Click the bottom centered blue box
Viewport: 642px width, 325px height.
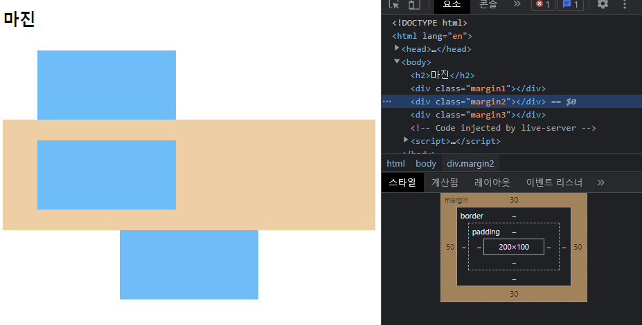pyautogui.click(x=189, y=265)
